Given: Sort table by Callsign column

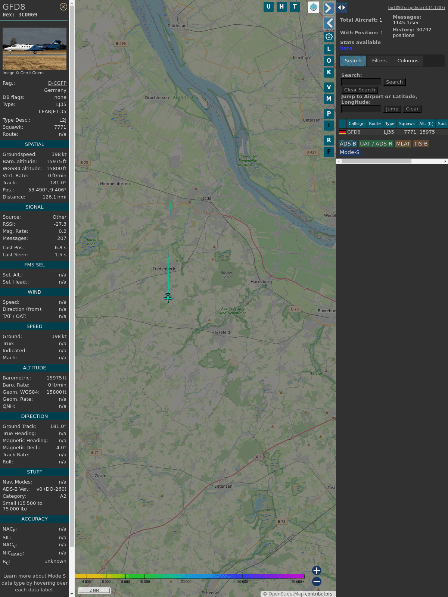Looking at the screenshot, I should pyautogui.click(x=357, y=124).
